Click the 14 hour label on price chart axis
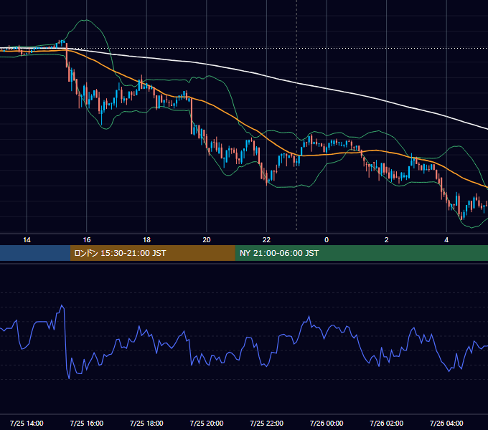This screenshot has height=430, width=488. (x=27, y=240)
